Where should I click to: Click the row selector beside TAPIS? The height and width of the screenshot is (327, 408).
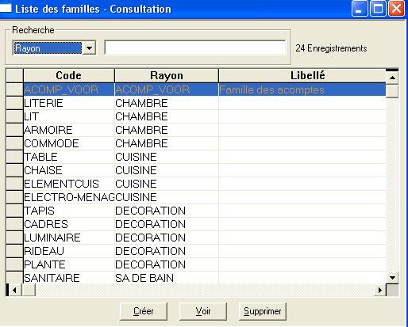pos(14,211)
